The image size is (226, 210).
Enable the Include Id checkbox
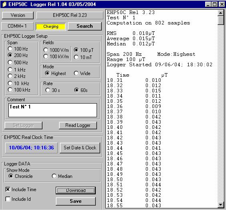click(18, 199)
